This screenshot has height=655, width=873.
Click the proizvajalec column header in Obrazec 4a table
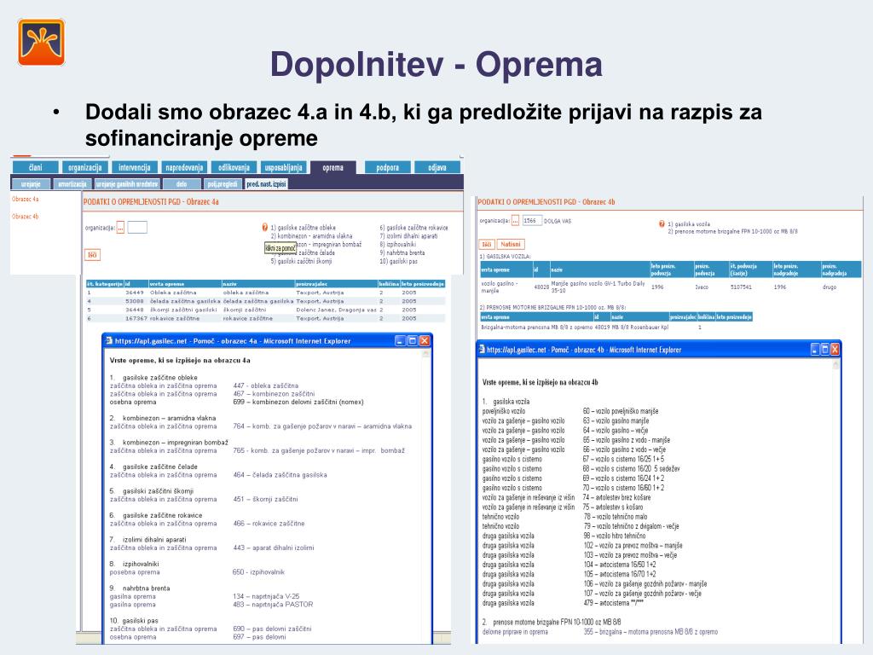[x=336, y=284]
